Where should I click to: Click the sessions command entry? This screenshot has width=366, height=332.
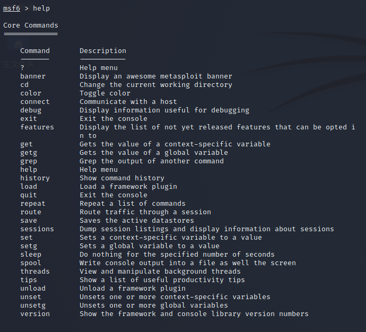[x=37, y=229]
